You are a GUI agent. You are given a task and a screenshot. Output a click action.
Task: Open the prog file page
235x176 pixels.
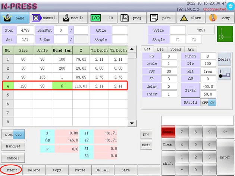pyautogui.click(x=132, y=18)
